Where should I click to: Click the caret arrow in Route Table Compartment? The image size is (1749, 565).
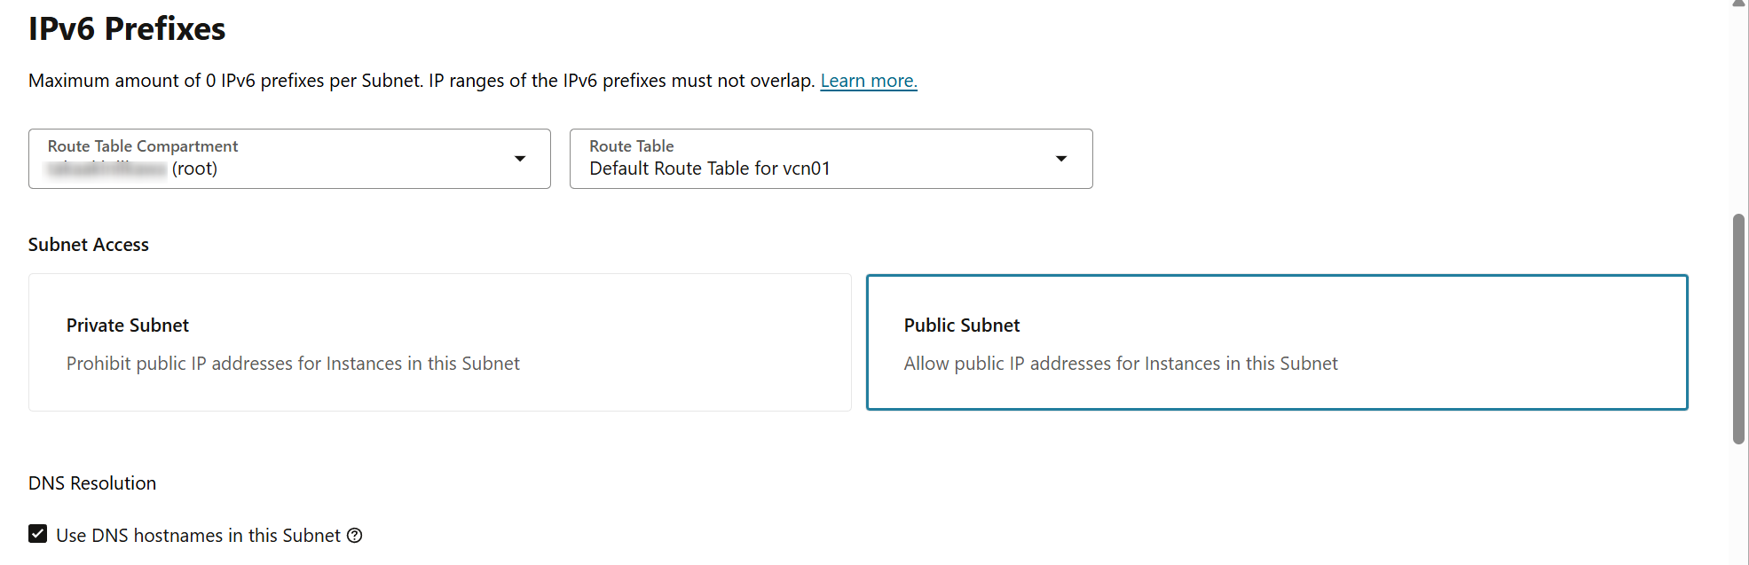pyautogui.click(x=520, y=159)
